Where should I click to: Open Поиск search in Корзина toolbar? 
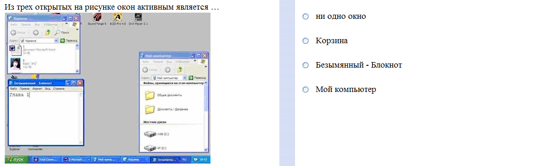pos(61,33)
